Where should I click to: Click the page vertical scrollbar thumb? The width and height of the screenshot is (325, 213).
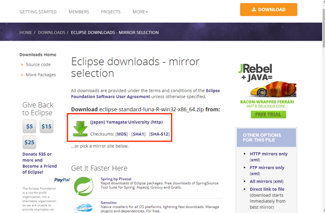[323, 28]
